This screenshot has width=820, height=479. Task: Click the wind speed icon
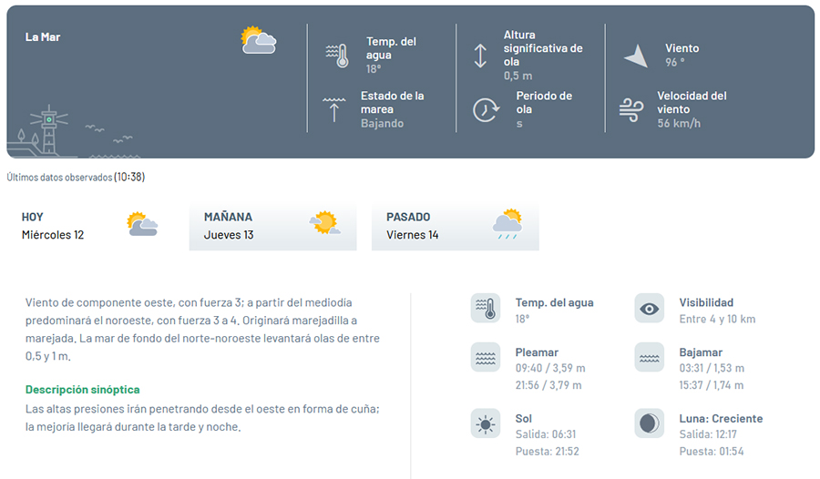631,109
